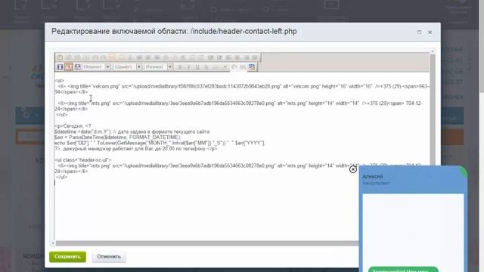Select the highlighted source code mode button
The height and width of the screenshot is (272, 484).
(69, 67)
